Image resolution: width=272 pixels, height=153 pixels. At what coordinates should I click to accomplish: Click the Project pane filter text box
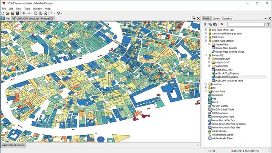[246, 25]
